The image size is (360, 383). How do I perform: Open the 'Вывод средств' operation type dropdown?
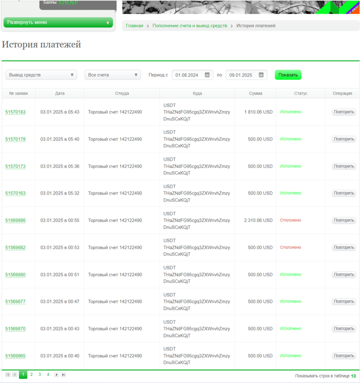coord(41,75)
